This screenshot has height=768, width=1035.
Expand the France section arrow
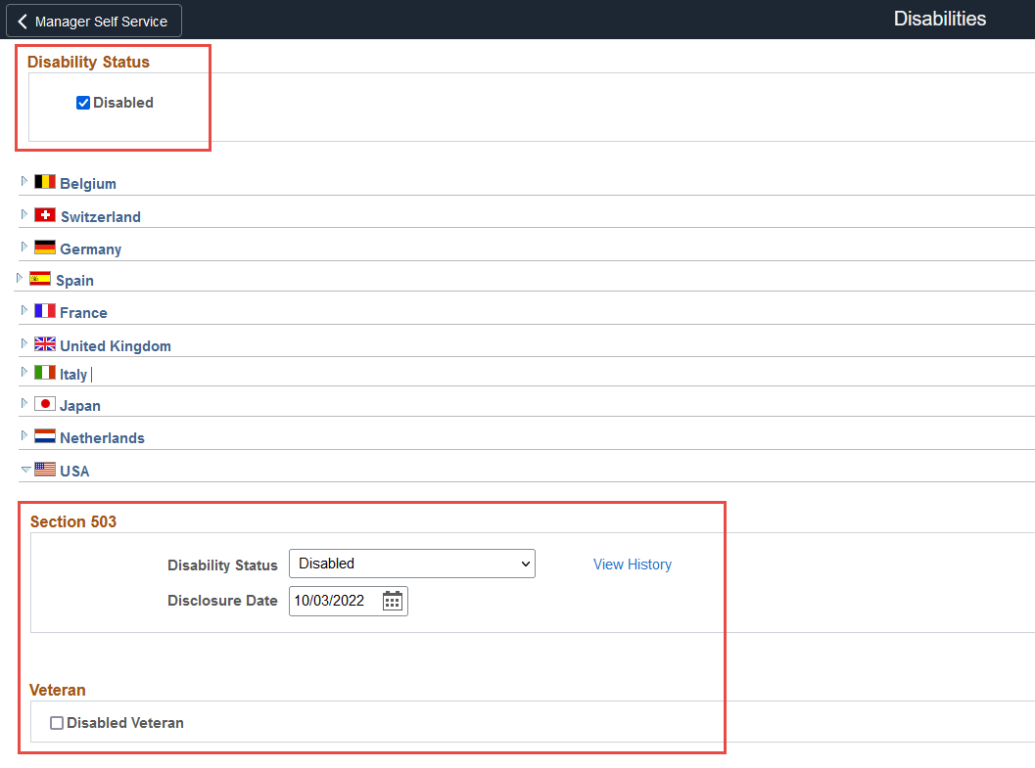pos(24,311)
